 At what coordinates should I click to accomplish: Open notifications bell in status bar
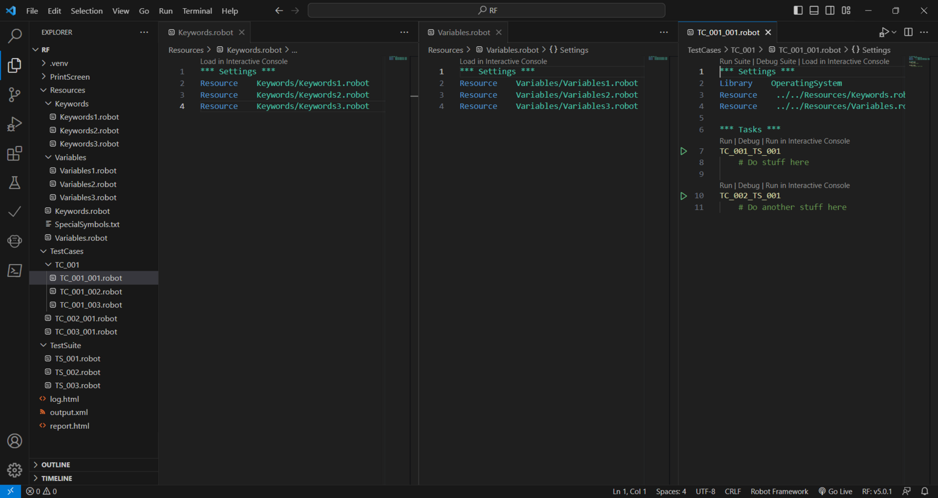(925, 492)
